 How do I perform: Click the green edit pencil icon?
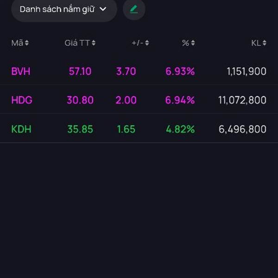[134, 9]
